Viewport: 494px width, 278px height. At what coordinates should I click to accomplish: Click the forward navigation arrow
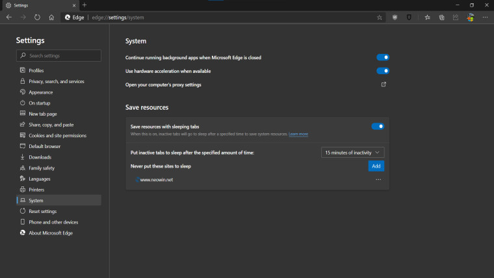[23, 18]
